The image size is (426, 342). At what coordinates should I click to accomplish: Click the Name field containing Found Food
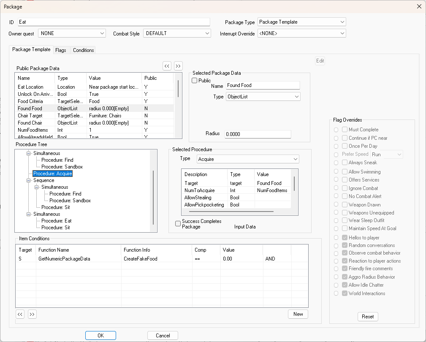[x=263, y=85]
